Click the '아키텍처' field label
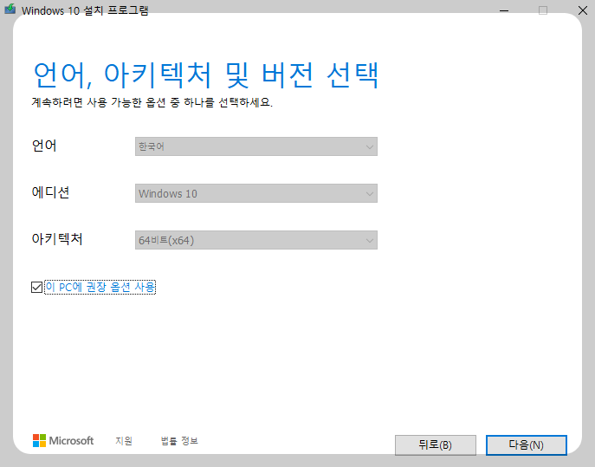 [57, 239]
